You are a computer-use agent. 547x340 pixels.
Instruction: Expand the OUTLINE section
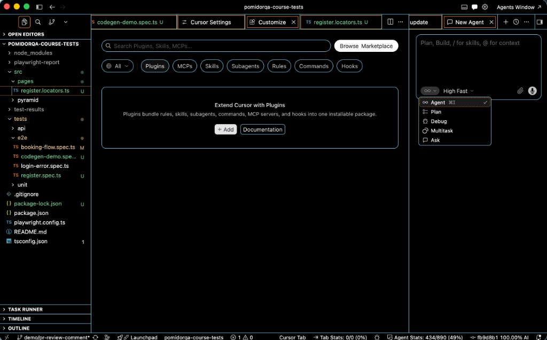coord(45,328)
